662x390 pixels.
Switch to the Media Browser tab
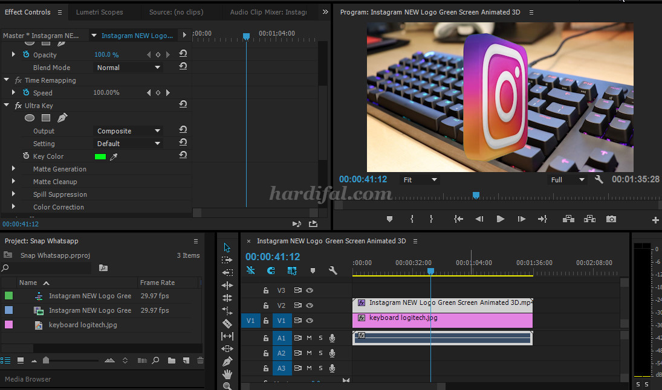coord(27,379)
